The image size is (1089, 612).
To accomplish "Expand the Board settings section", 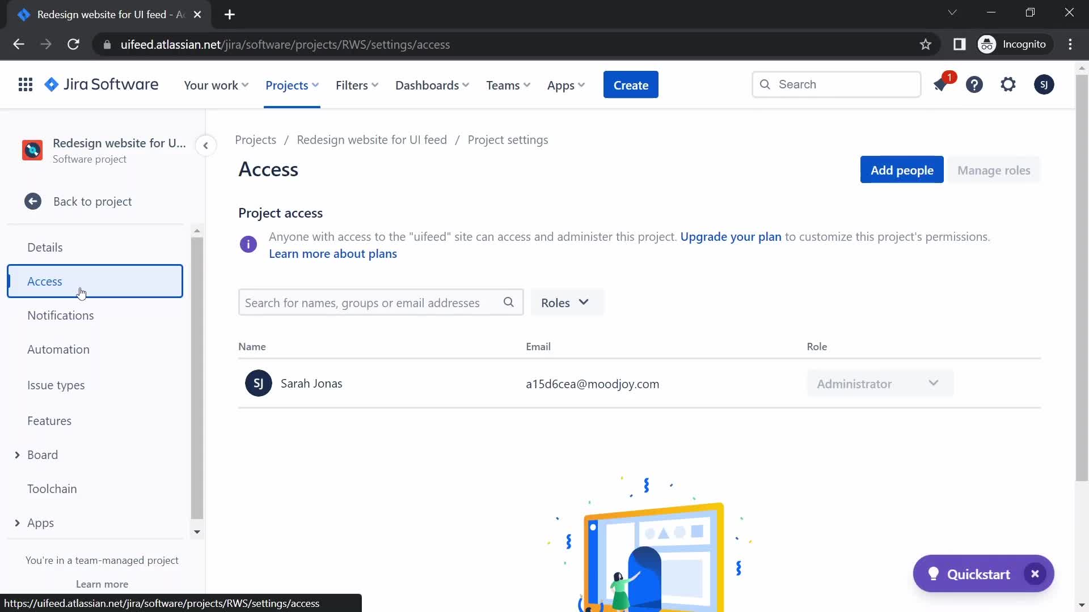I will [17, 454].
